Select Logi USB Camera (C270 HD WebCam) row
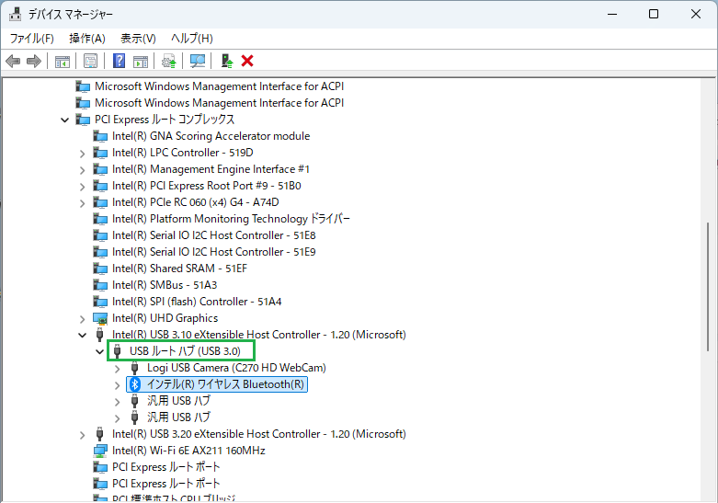 pos(236,368)
